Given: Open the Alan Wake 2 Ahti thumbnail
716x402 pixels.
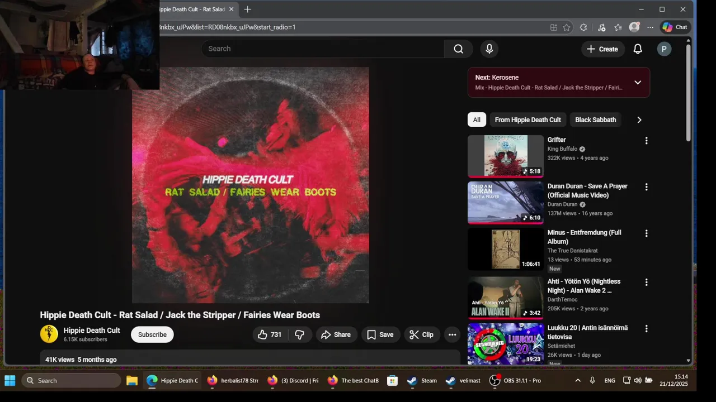Looking at the screenshot, I should coord(506,298).
